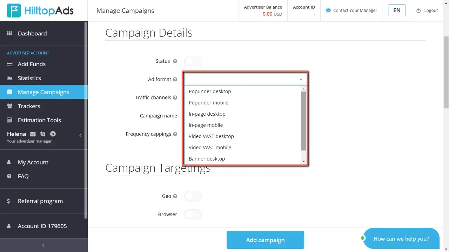Screen dimensions: 449x252
Task: Select Popunder desktop from Ad format dropdown
Action: [209, 91]
